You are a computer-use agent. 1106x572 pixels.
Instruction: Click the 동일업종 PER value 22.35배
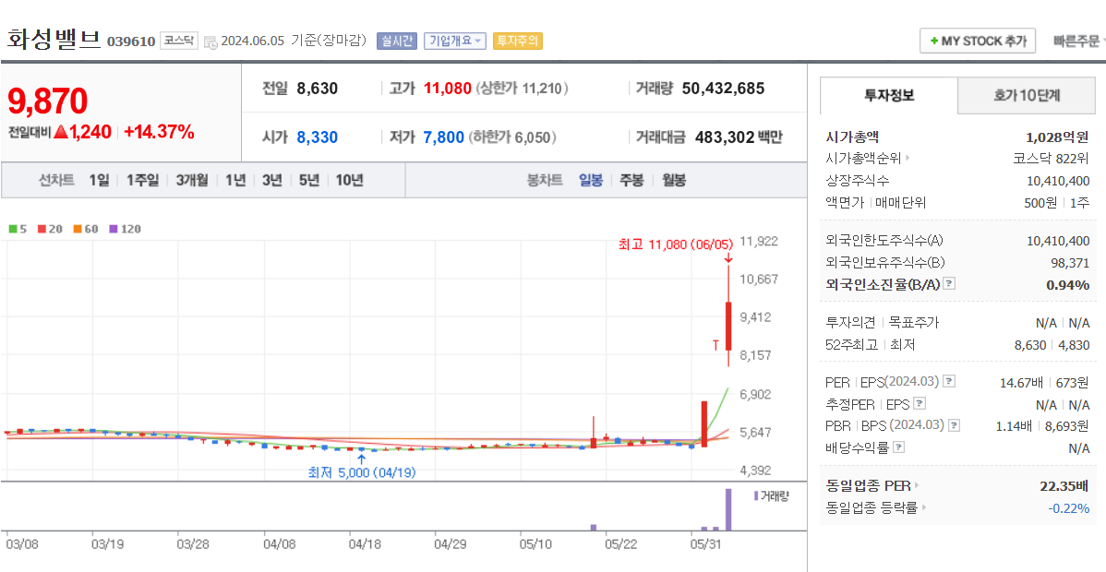(x=1064, y=485)
